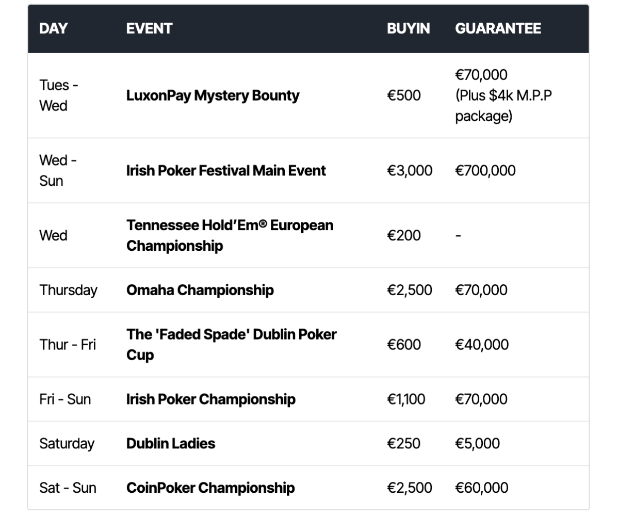Select the Dublin Ladies event
The height and width of the screenshot is (516, 619).
click(x=171, y=443)
